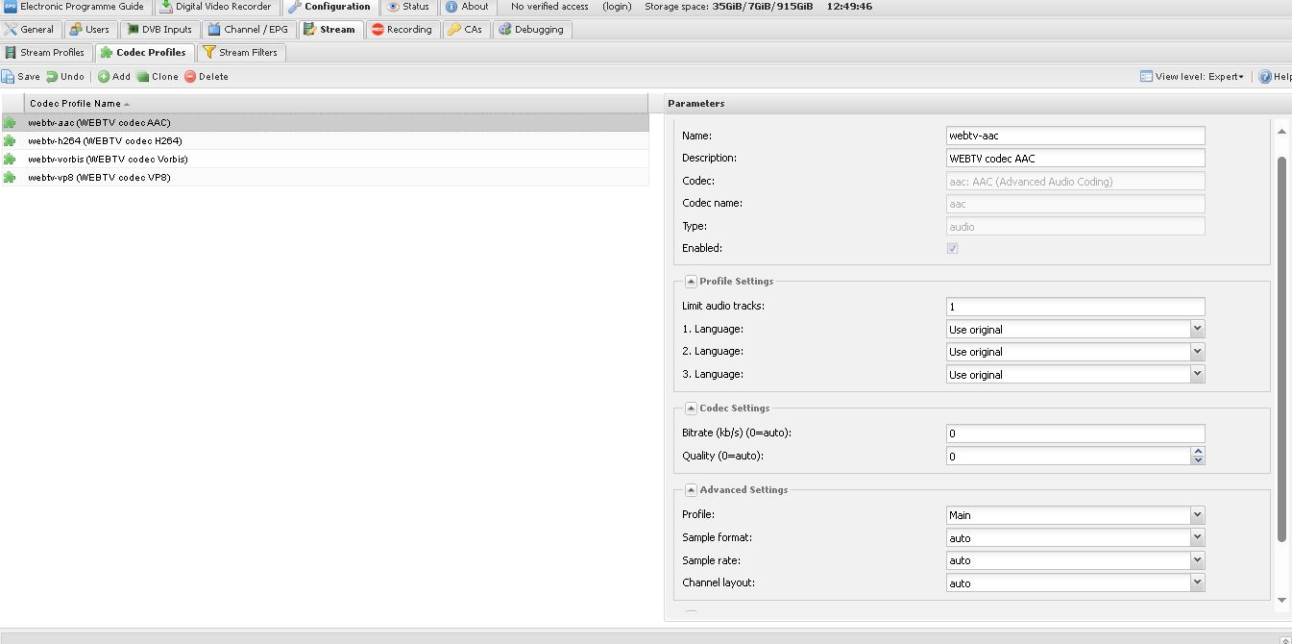The image size is (1292, 644).
Task: Click the Clone icon
Action: [x=143, y=77]
